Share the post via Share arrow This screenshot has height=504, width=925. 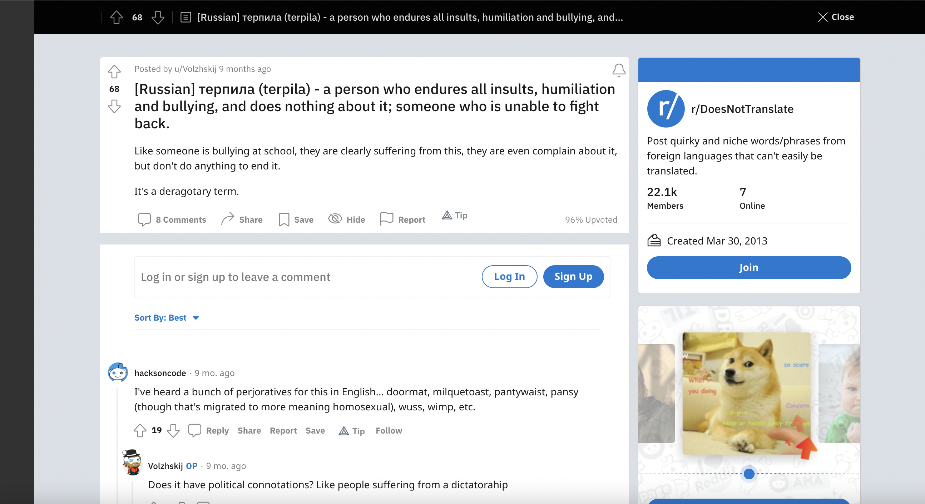point(242,219)
